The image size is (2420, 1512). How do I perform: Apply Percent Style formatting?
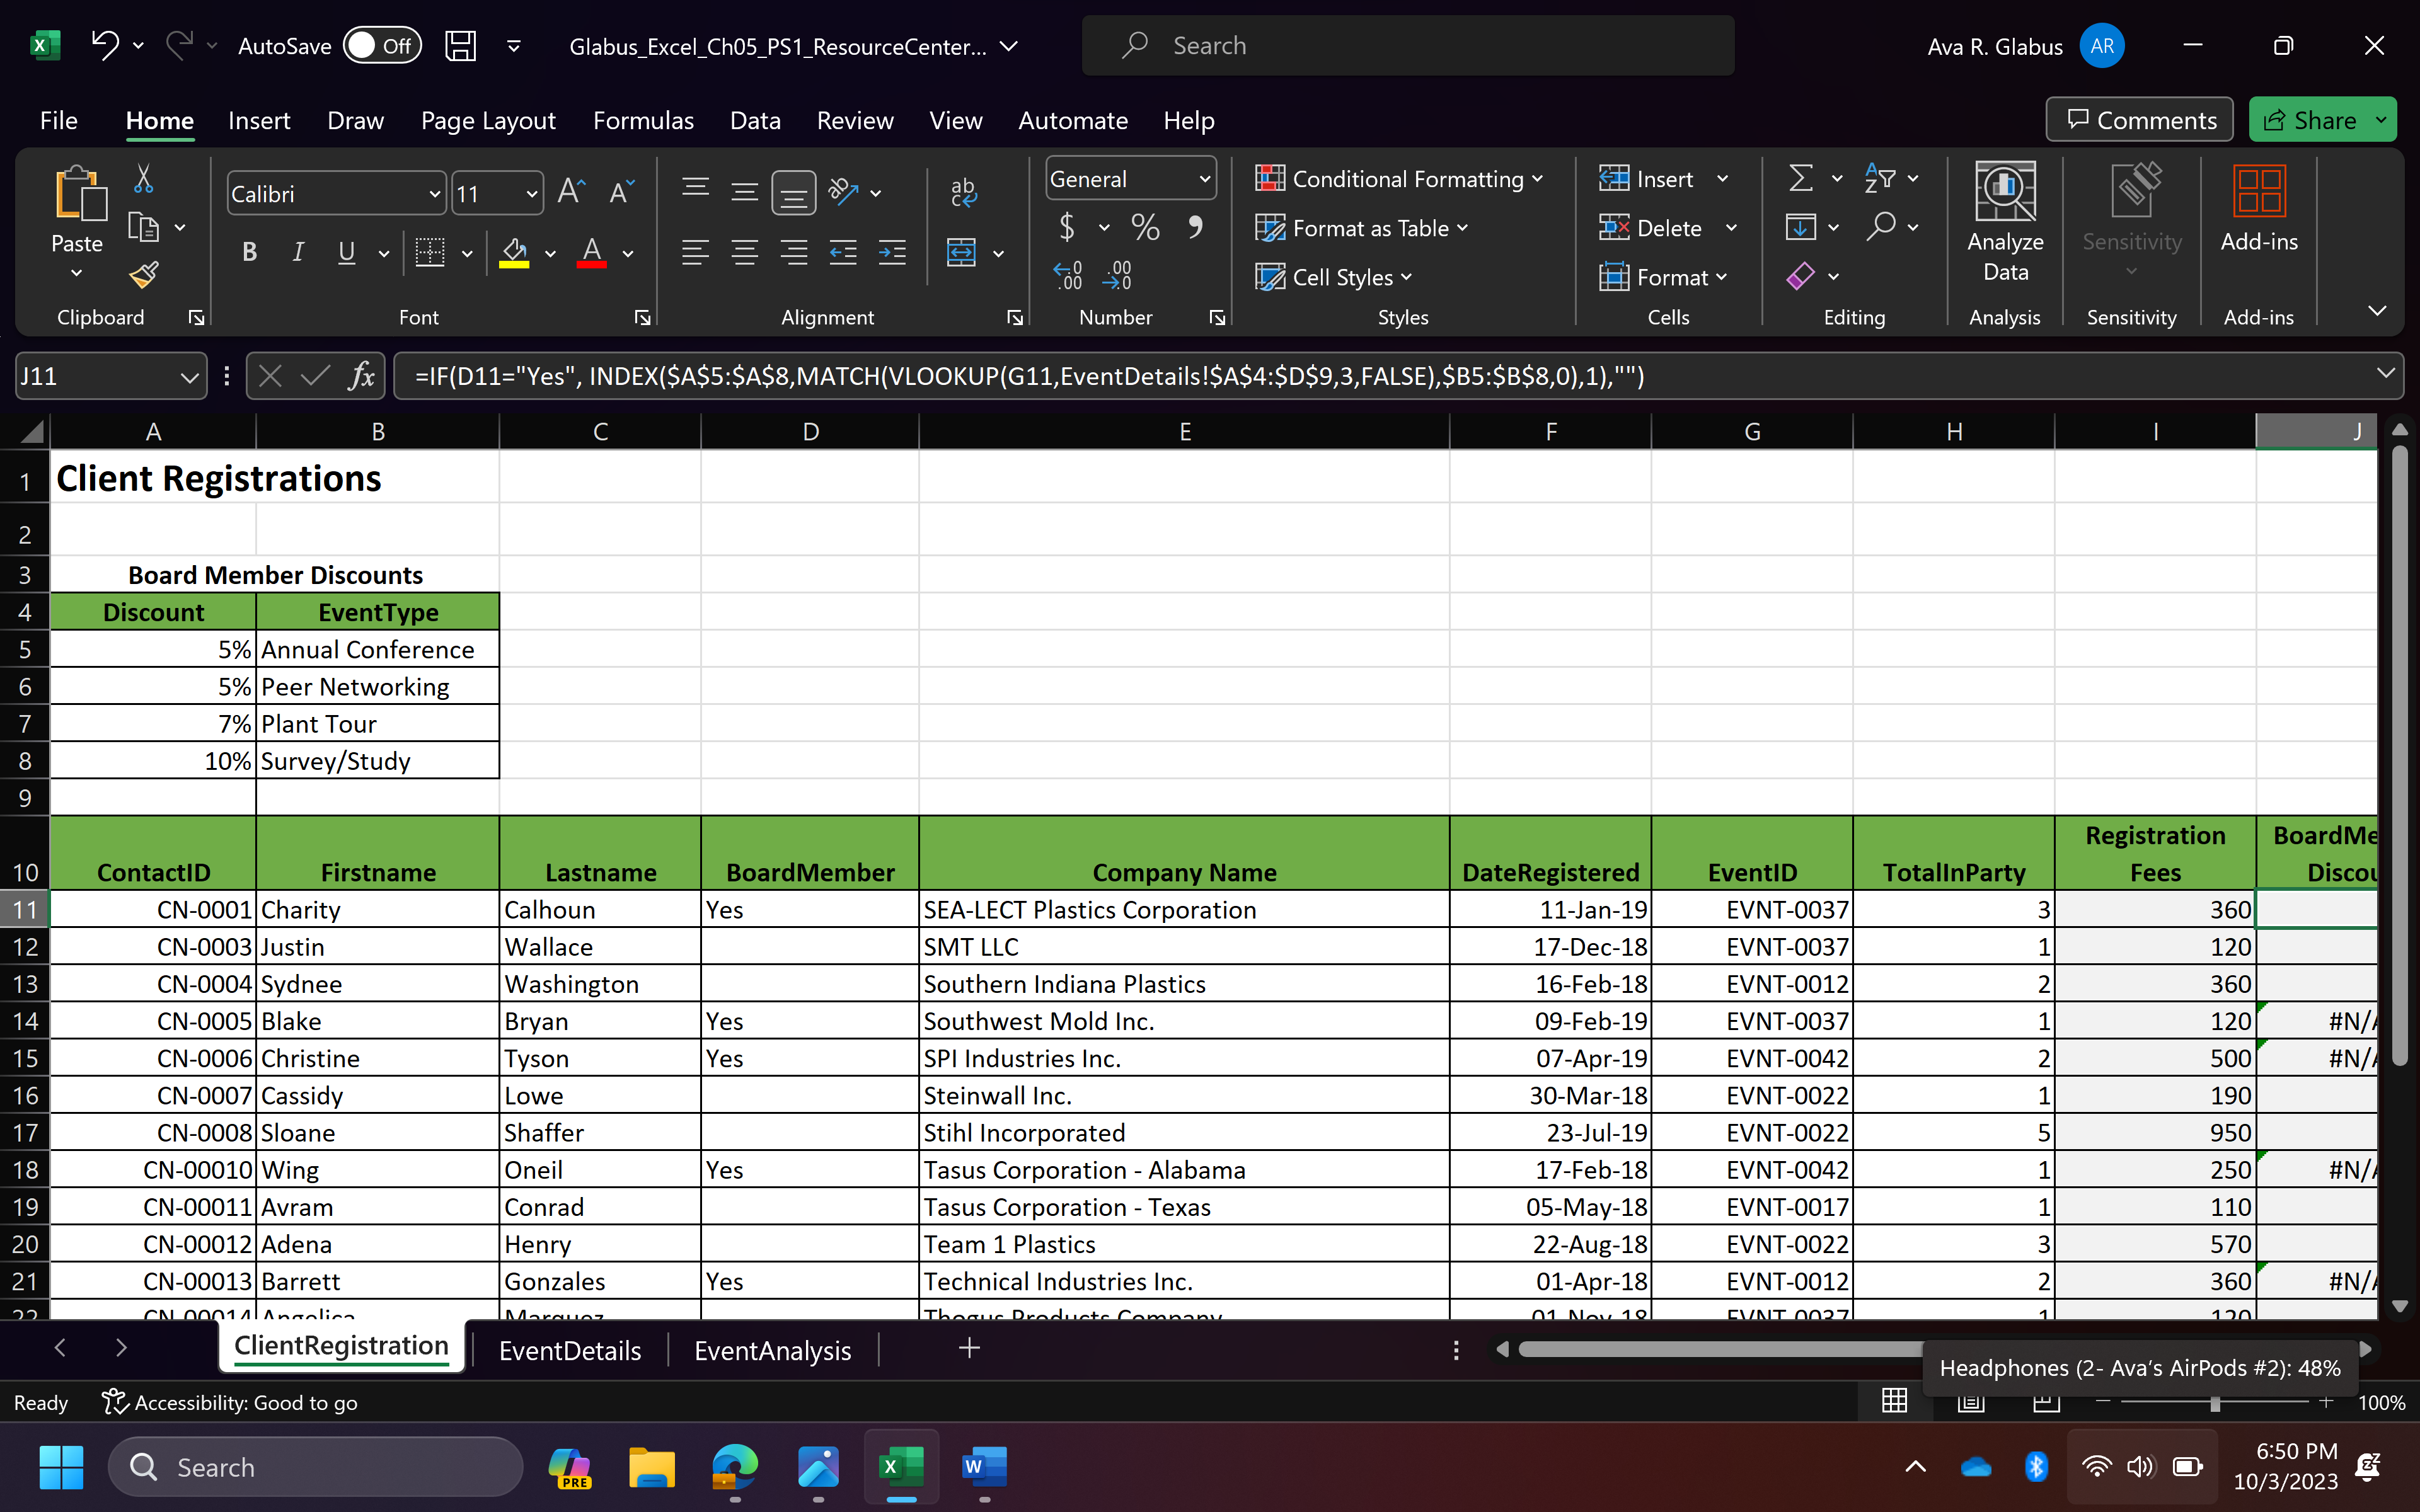click(1146, 227)
